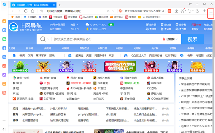The width and height of the screenshot is (215, 133).
Task: Click the undo closed tab icon
Action: [190, 11]
